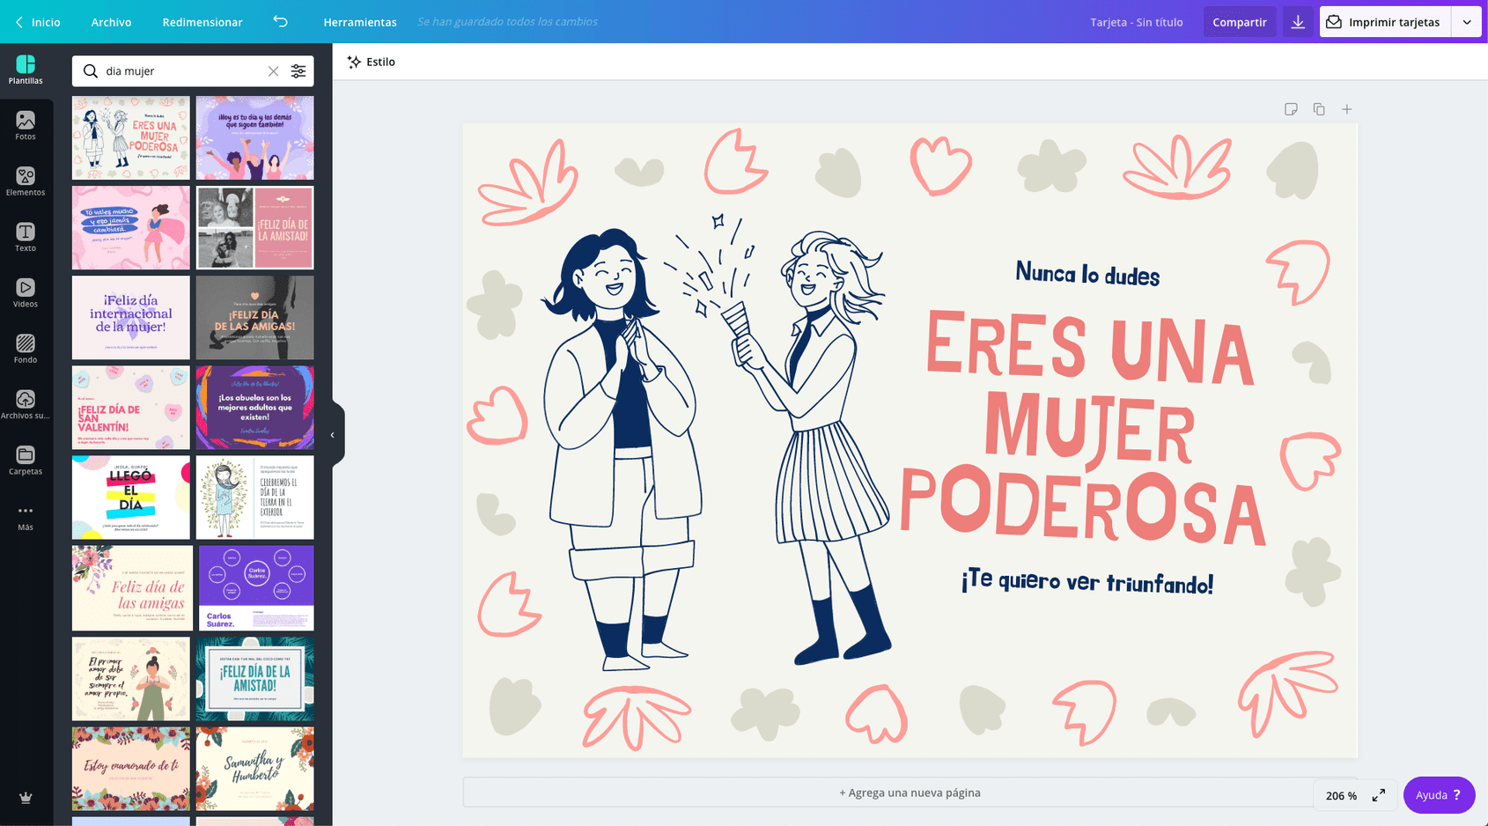Screen dimensions: 1488x826
Task: Open the Elementos panel
Action: tap(25, 181)
